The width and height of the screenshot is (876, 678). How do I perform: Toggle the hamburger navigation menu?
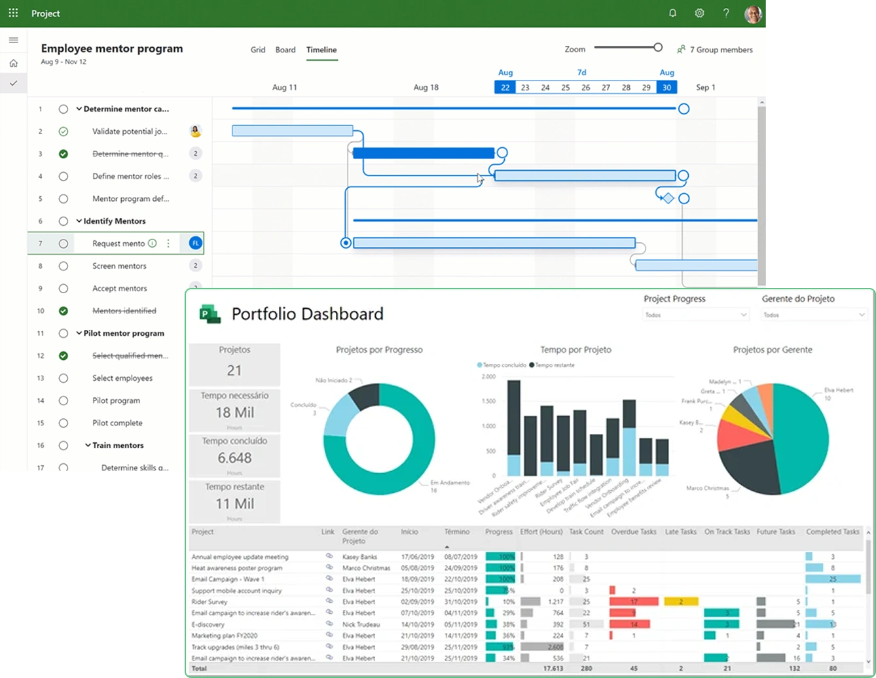tap(13, 40)
